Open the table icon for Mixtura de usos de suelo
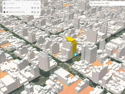The width and height of the screenshot is (125, 94). pyautogui.click(x=32, y=12)
